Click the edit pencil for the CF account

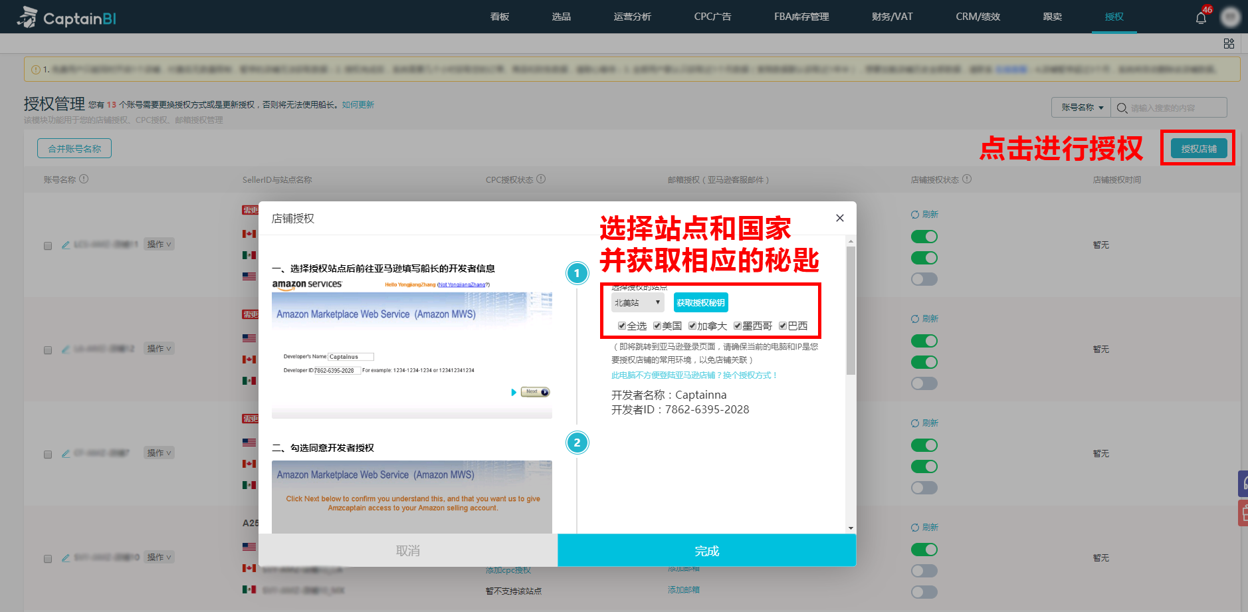tap(65, 454)
